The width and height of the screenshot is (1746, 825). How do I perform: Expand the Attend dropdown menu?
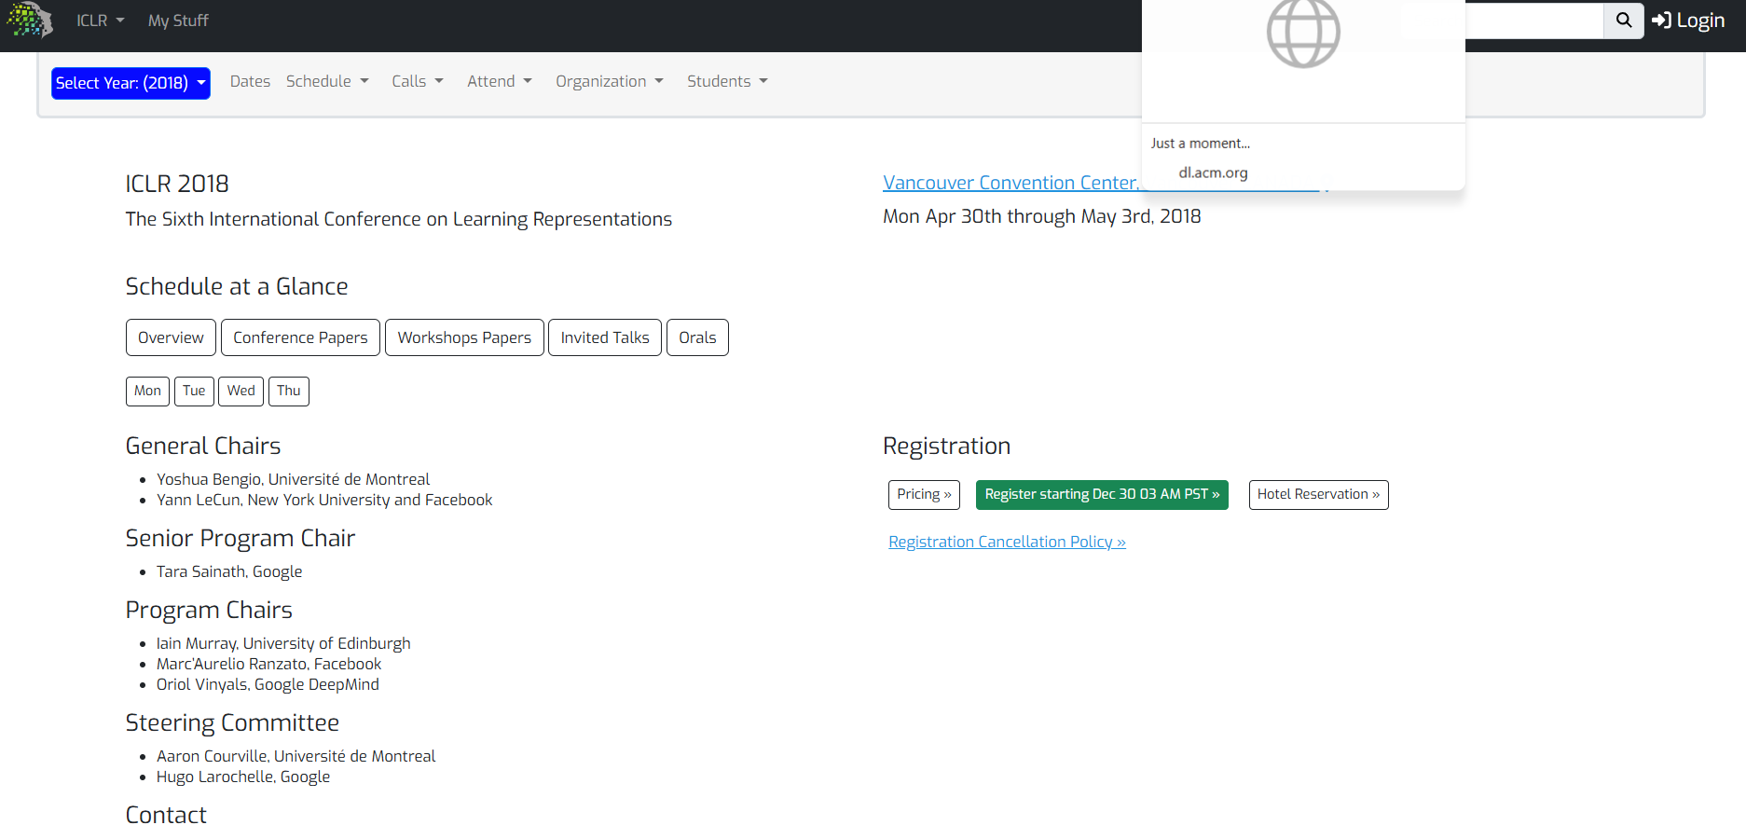(x=500, y=81)
